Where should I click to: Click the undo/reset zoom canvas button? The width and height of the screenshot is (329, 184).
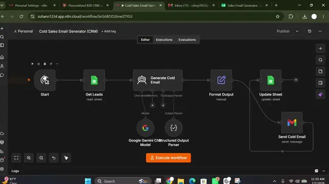[x=54, y=158]
